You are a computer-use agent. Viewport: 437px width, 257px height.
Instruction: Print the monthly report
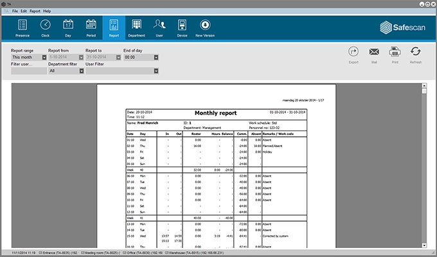coord(395,55)
